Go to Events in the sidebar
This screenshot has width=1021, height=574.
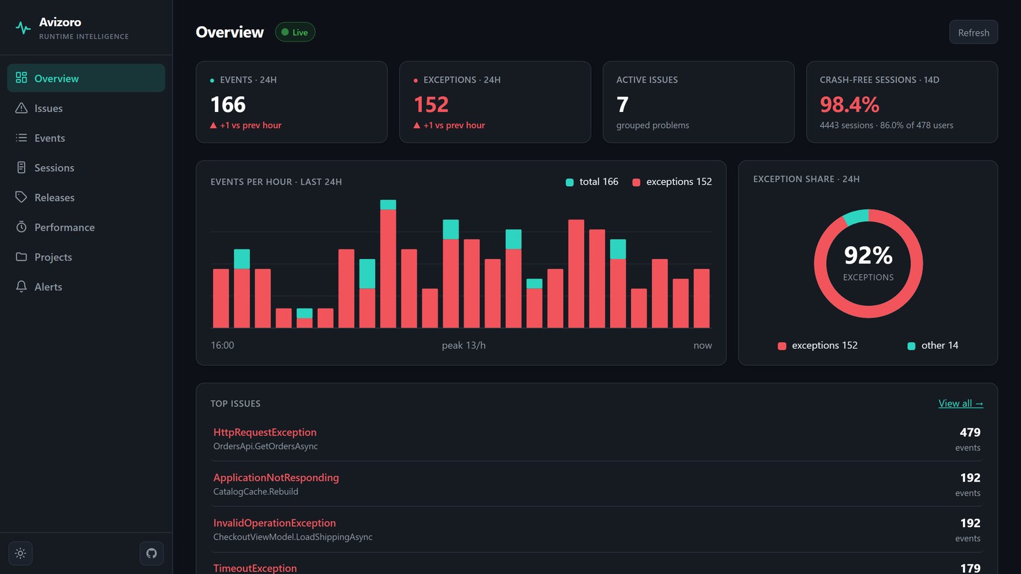pos(86,138)
